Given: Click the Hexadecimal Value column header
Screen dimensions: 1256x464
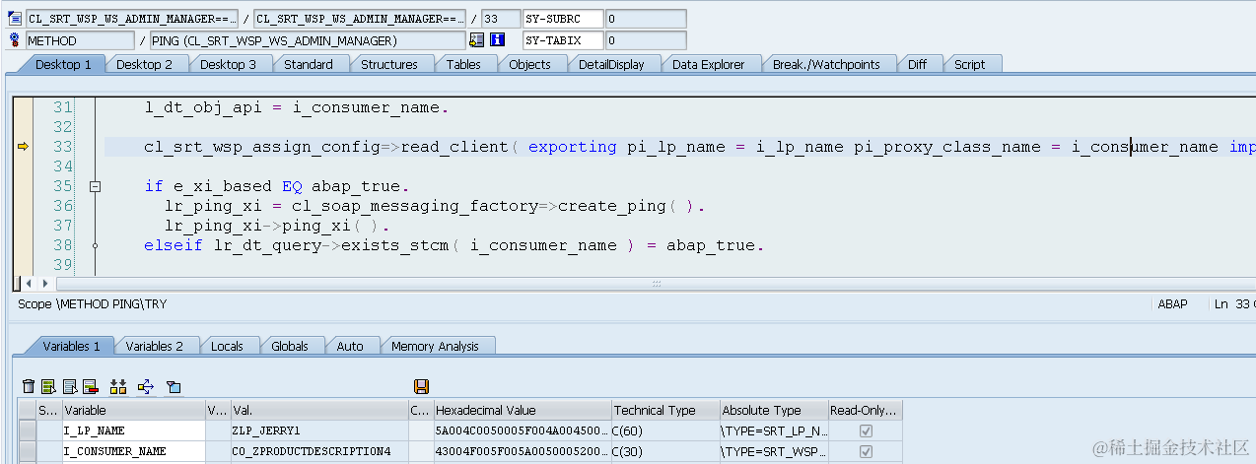Looking at the screenshot, I should pos(522,410).
